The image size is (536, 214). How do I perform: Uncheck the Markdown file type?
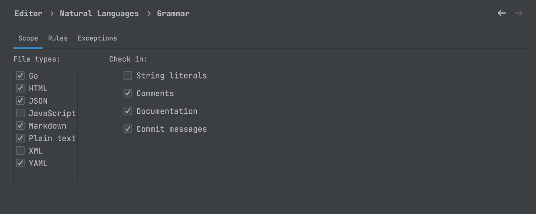pyautogui.click(x=20, y=126)
